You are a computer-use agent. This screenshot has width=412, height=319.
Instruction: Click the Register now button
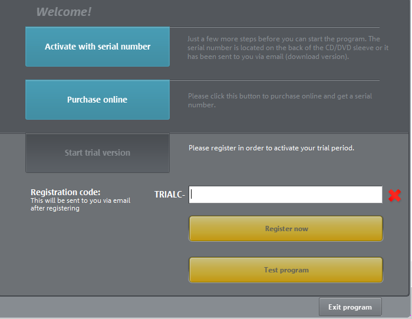pyautogui.click(x=286, y=229)
